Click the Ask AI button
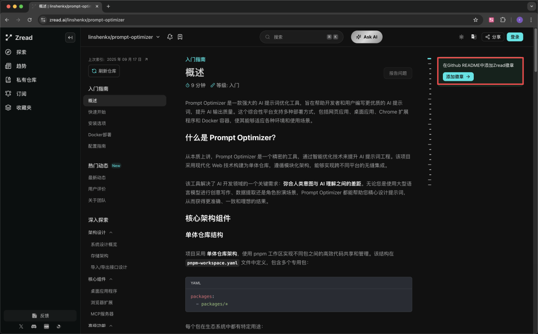The width and height of the screenshot is (538, 334). [x=367, y=37]
